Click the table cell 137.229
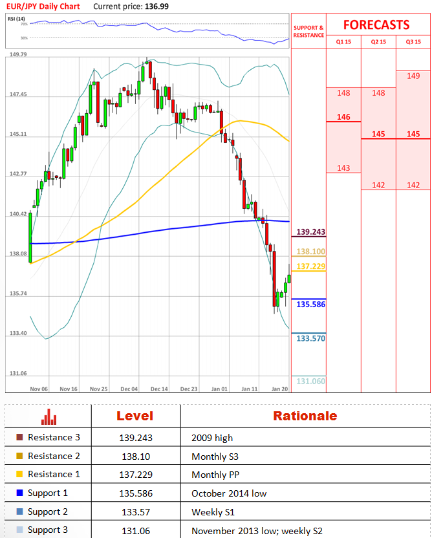432x538 pixels. (x=136, y=475)
